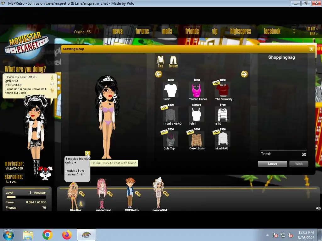Open Google Chrome from taskbar
Screen dimensions: 322x241
(x=47, y=235)
